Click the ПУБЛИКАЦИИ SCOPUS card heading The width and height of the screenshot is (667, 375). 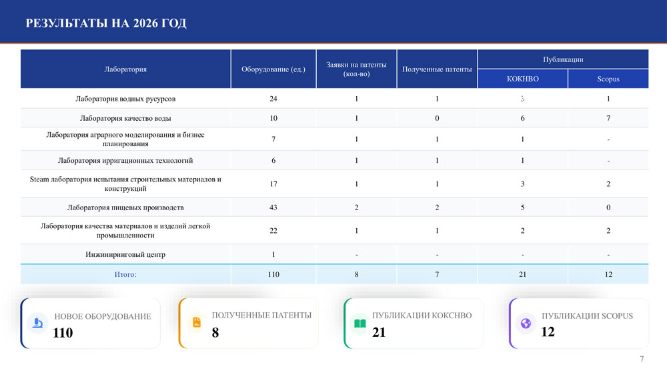[587, 316]
